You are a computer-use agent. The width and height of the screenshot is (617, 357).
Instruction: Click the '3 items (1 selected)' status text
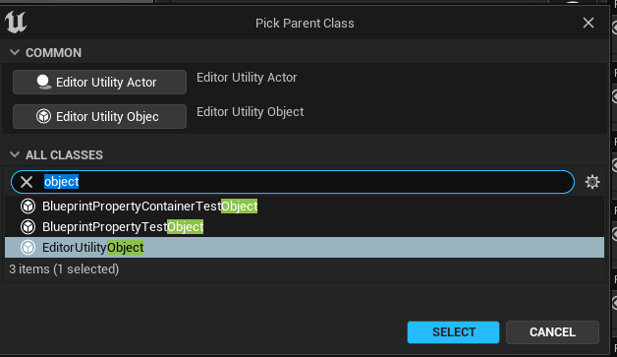64,269
